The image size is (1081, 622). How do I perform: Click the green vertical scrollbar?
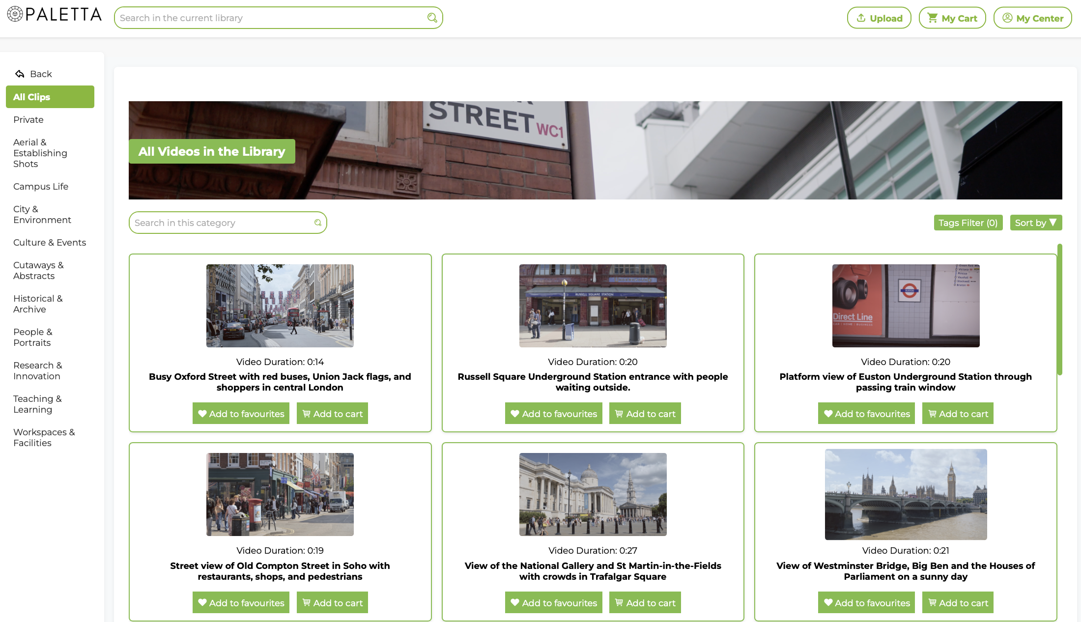[x=1060, y=310]
